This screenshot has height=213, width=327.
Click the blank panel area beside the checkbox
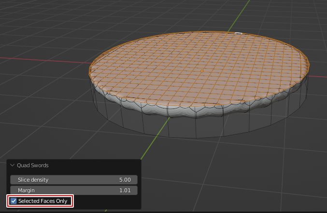point(106,201)
